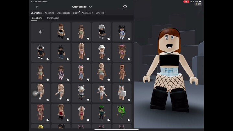Go back using the left arrow

click(x=37, y=7)
